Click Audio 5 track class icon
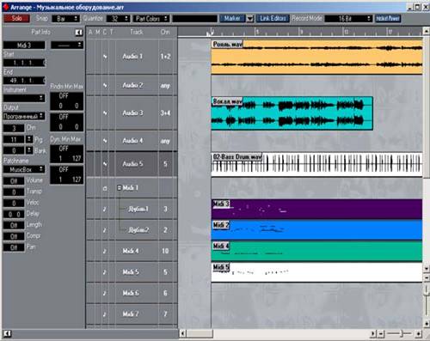This screenshot has height=341, width=430. tap(105, 164)
